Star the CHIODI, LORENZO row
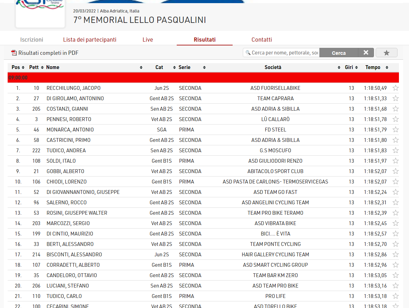 click(x=395, y=182)
